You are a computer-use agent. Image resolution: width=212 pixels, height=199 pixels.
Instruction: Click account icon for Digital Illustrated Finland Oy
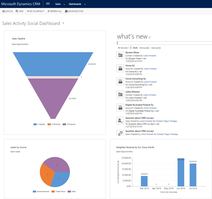[120, 107]
